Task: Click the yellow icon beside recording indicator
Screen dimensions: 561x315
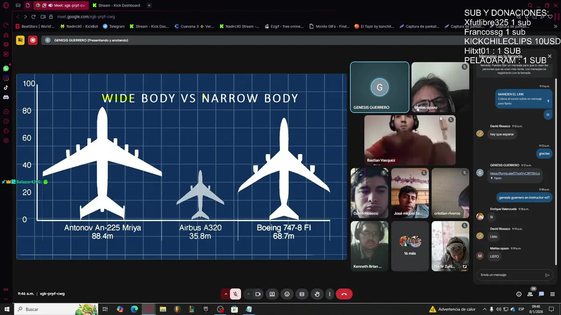Action: [x=20, y=40]
